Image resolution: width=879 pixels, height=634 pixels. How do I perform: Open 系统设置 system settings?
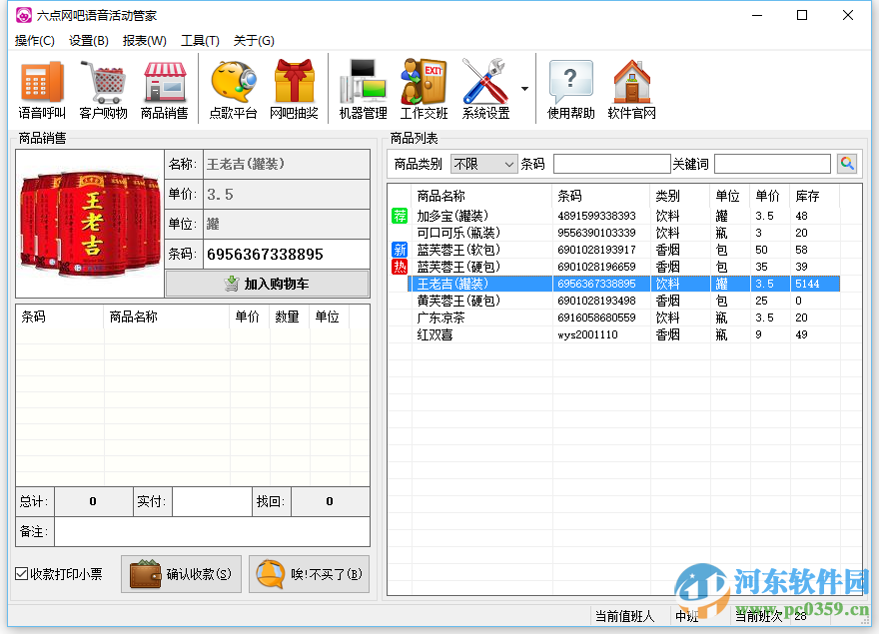pyautogui.click(x=484, y=86)
